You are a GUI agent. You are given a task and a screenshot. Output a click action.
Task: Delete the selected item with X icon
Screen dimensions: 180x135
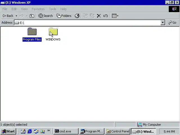(x=99, y=16)
